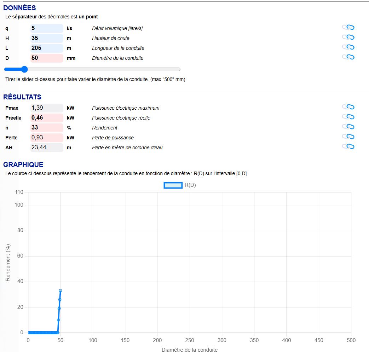Screen dimensions: 369x352
Task: Click the link icon for hauteur de chute
Action: (348, 37)
